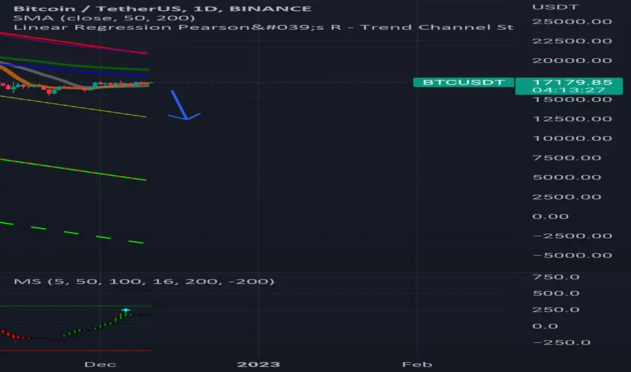Select the solid bright green lower channel line

tap(73, 170)
